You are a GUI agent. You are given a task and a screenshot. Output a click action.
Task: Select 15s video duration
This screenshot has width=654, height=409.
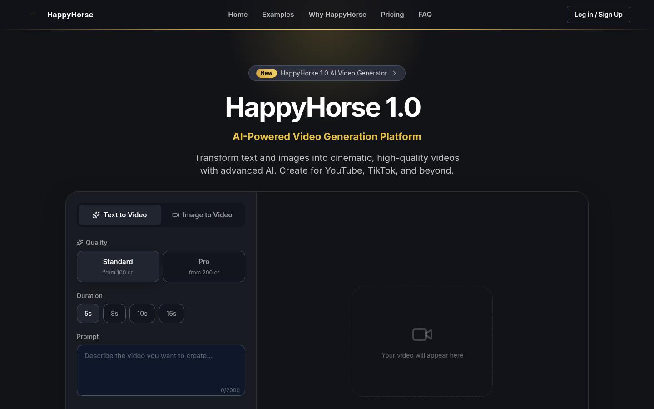(171, 314)
